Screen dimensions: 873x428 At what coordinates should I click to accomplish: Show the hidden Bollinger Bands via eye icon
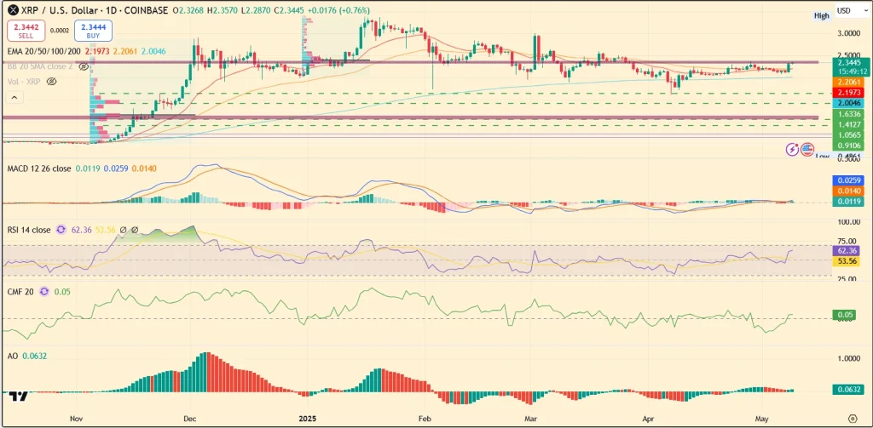pyautogui.click(x=84, y=66)
